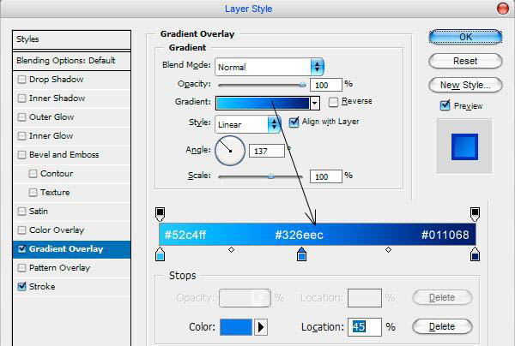Enable the Pattern Overlay checkbox
This screenshot has height=346, width=515.
(21, 268)
